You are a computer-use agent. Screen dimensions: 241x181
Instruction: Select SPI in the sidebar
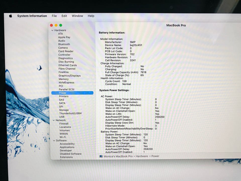click(x=61, y=107)
